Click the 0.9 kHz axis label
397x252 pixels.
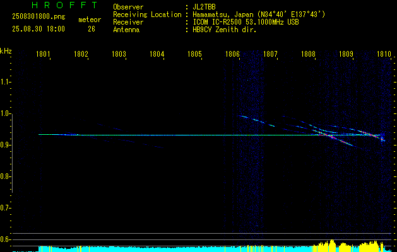pos(5,145)
